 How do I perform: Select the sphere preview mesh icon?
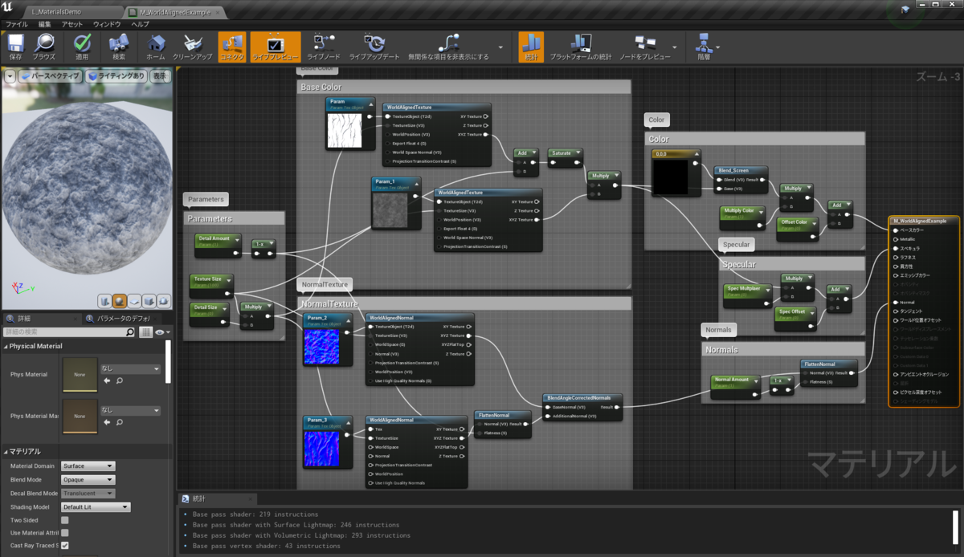coord(120,301)
